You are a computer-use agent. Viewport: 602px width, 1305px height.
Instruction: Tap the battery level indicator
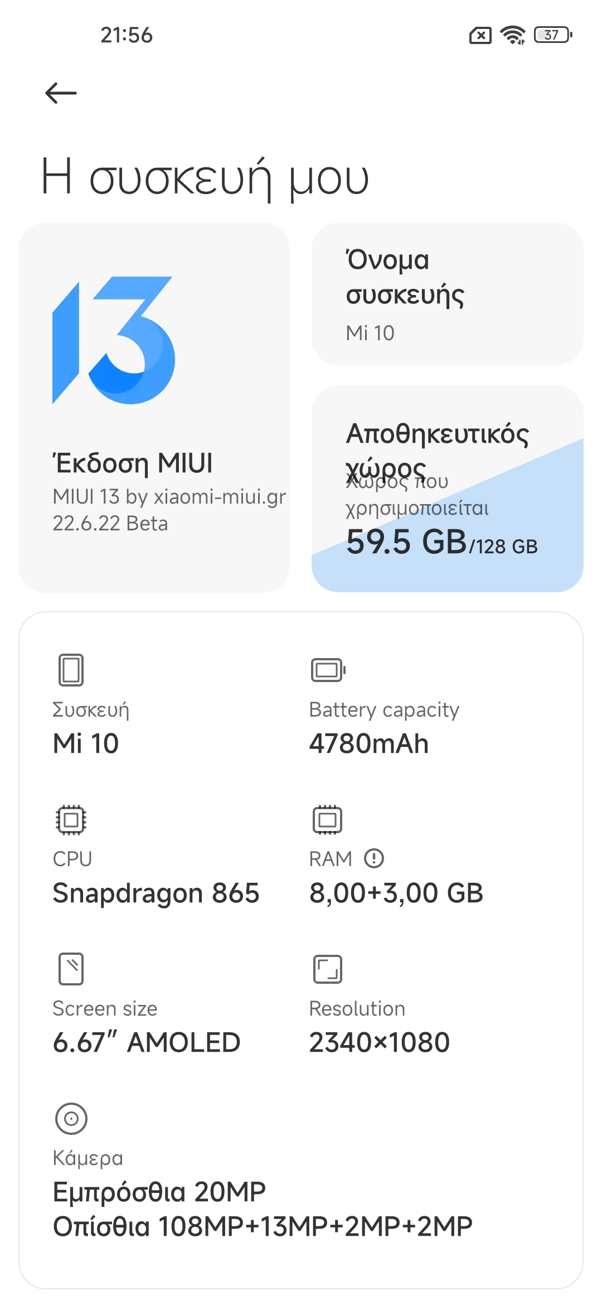point(553,35)
